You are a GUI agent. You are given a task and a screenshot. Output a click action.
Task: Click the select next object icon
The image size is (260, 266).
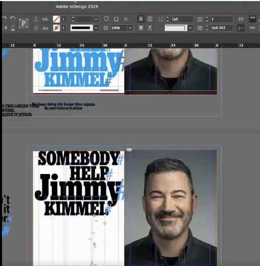point(45,28)
